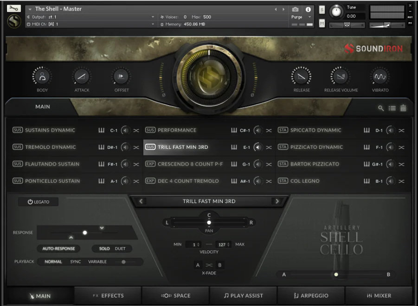418x306 pixels.
Task: Click the trash icon to remove articulation
Action: pos(403,107)
